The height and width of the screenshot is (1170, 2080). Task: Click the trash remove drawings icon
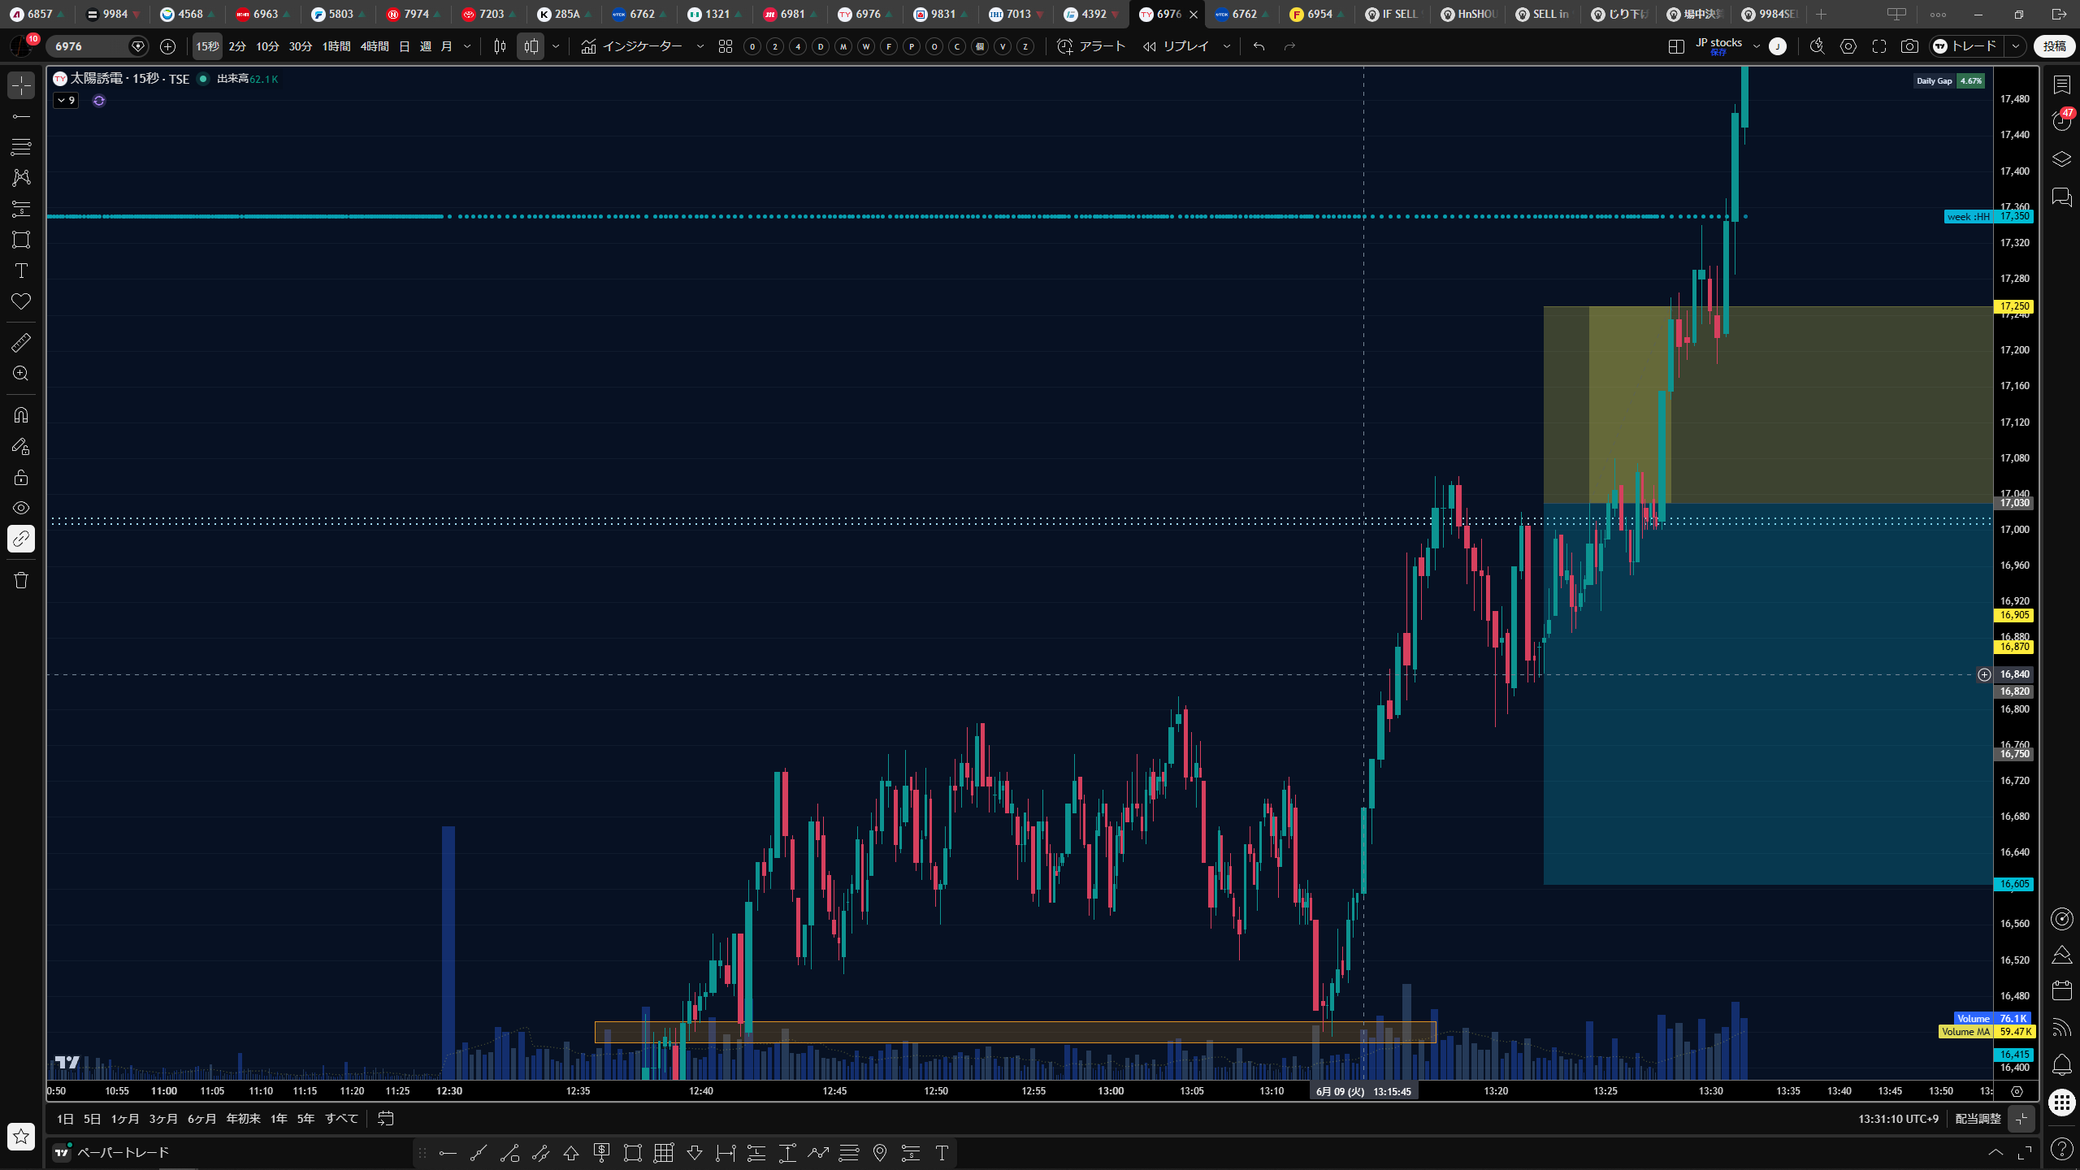coord(21,580)
